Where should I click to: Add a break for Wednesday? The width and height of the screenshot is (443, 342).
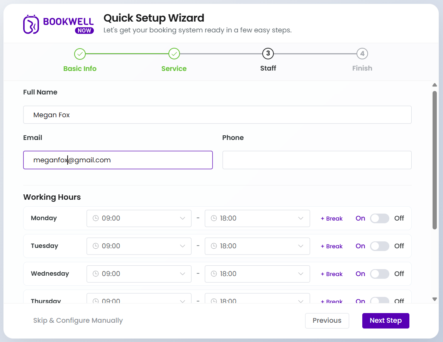coord(332,274)
